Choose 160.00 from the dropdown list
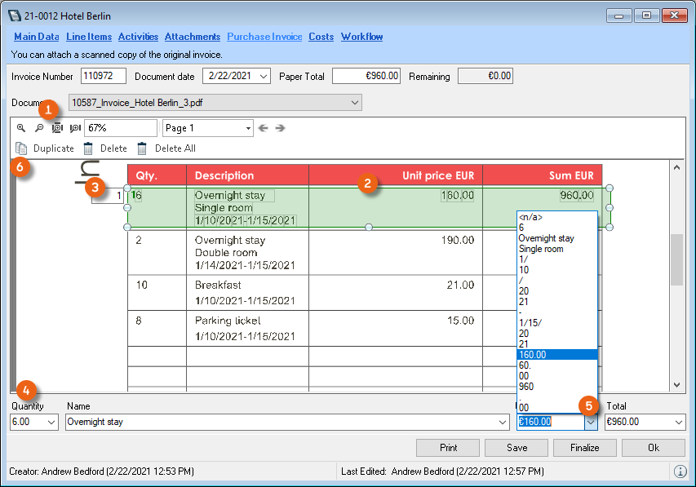Image resolution: width=696 pixels, height=487 pixels. pos(557,355)
